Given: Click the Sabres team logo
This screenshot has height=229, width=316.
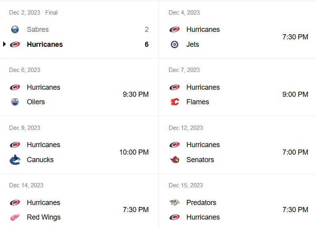Looking at the screenshot, I should click(15, 30).
